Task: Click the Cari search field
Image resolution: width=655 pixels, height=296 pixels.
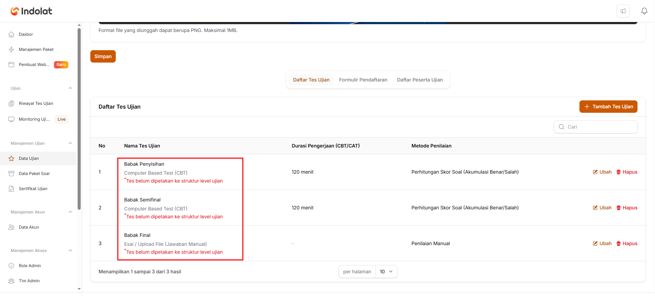Action: point(596,127)
